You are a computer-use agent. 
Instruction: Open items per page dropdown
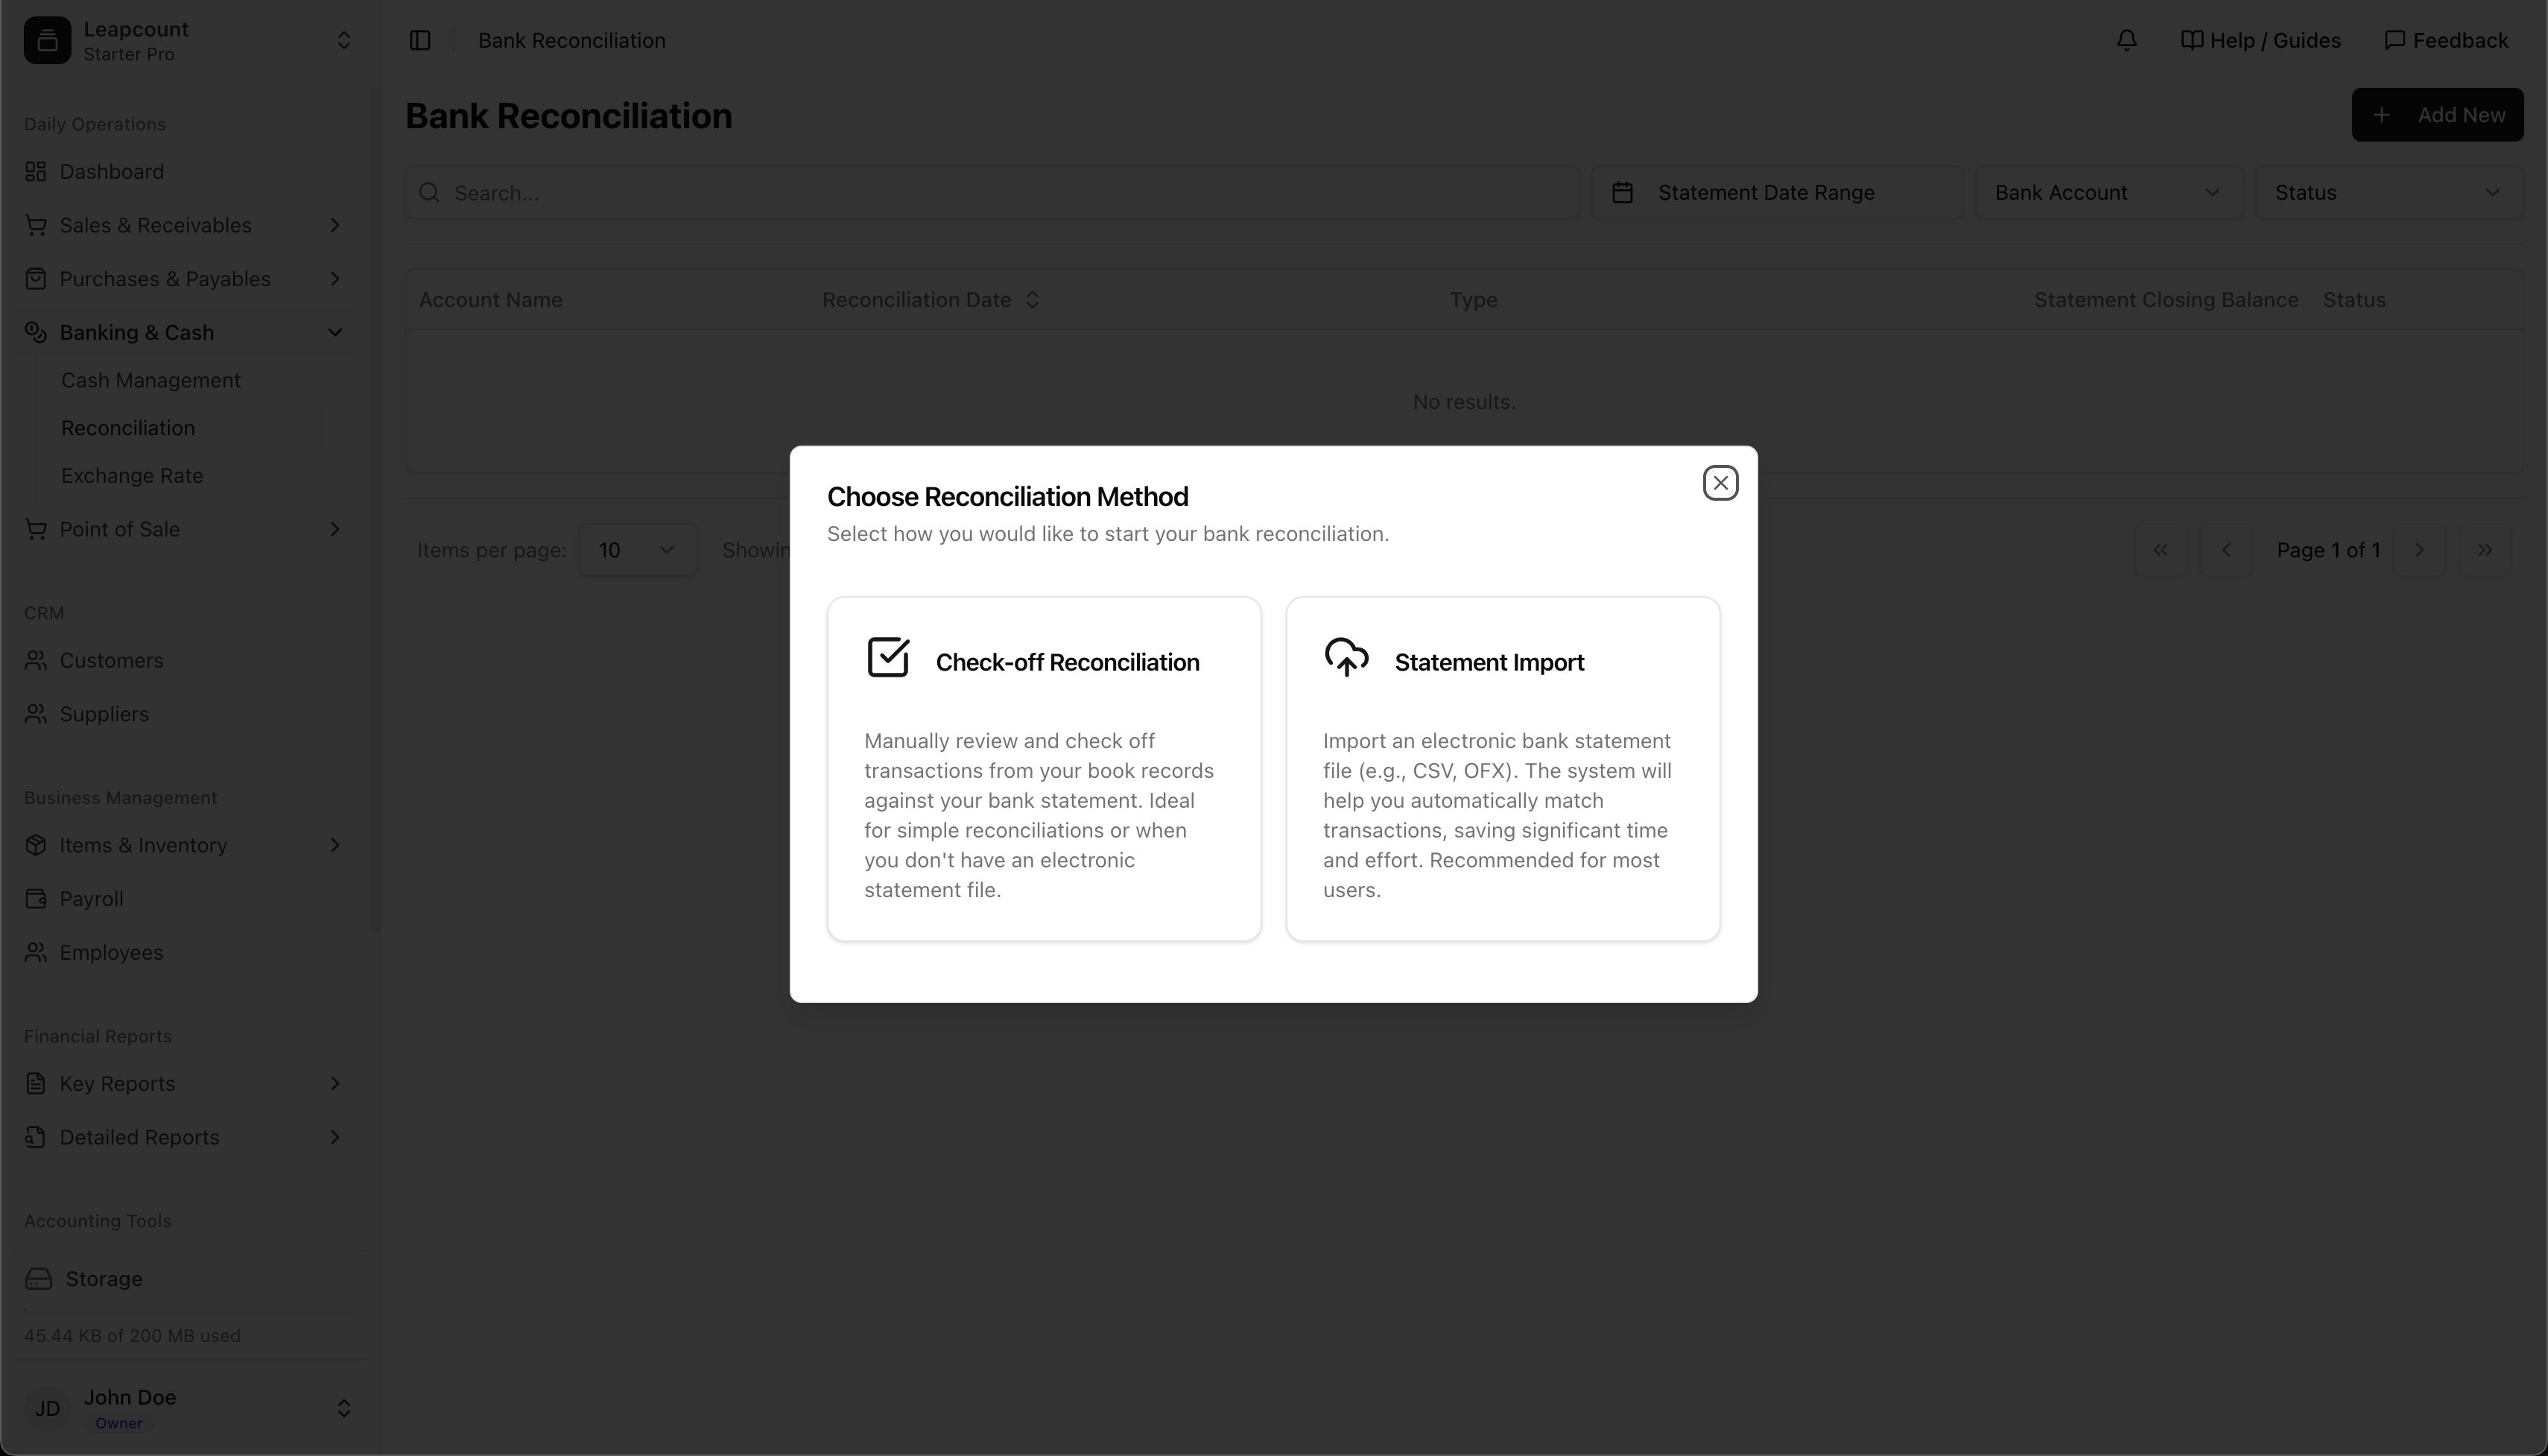tap(638, 550)
